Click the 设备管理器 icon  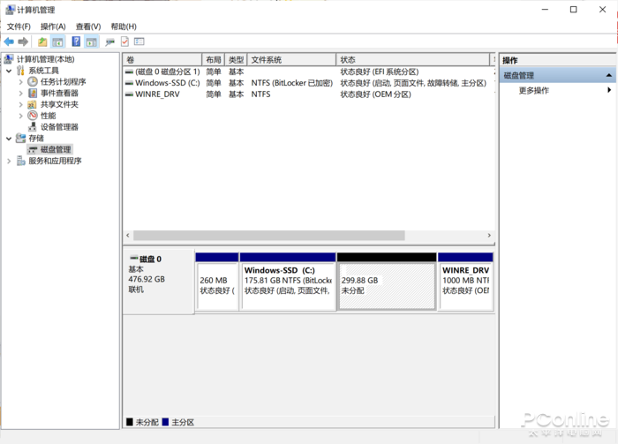[33, 127]
